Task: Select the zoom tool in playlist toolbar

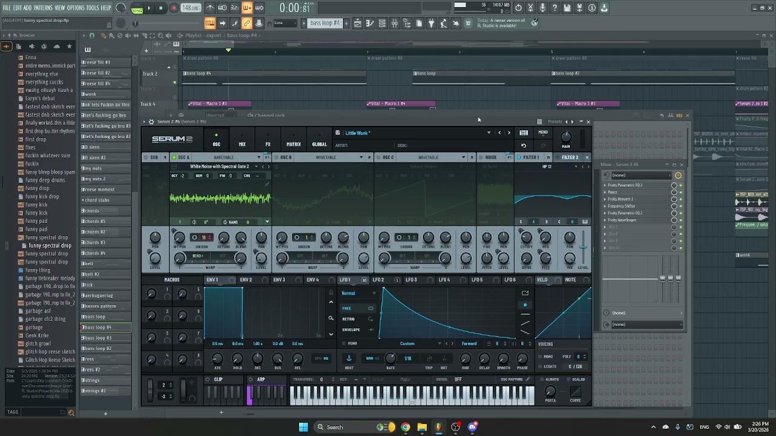Action: [x=160, y=35]
